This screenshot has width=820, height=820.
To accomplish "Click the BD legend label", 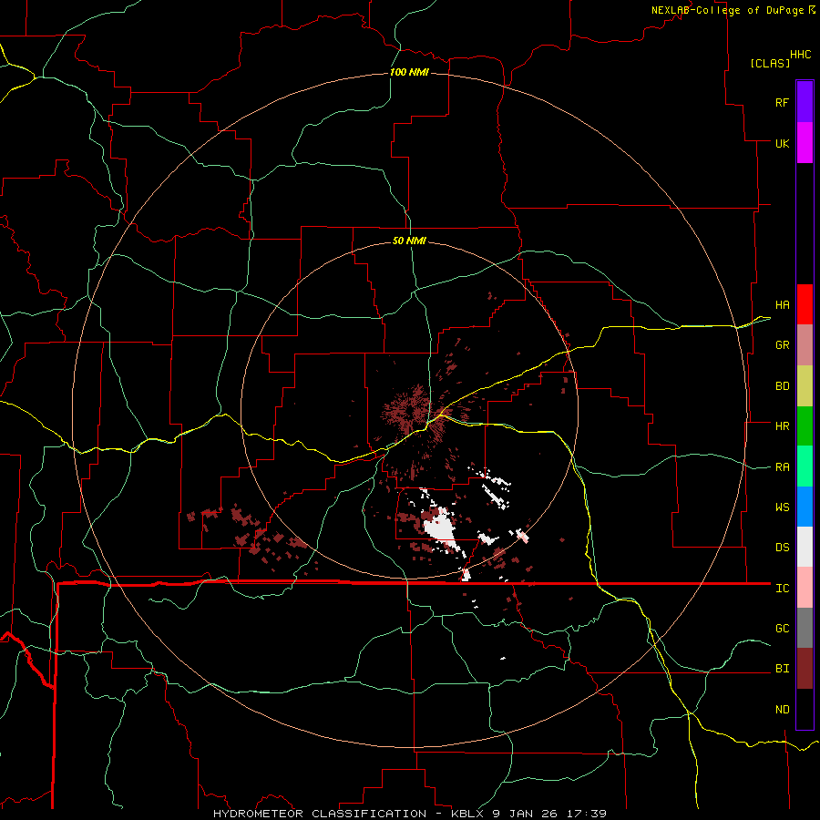I will 782,386.
